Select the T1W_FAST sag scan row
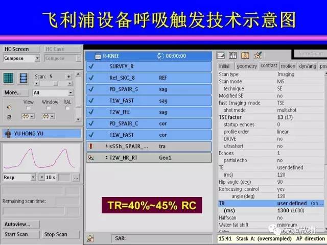This screenshot has height=245, width=327. pyautogui.click(x=149, y=101)
